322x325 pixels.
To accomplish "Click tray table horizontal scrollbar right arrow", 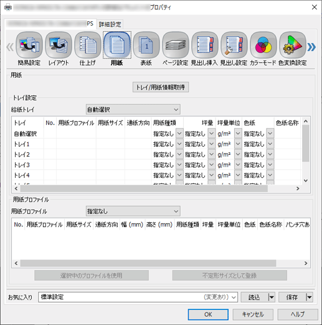I will pos(298,188).
